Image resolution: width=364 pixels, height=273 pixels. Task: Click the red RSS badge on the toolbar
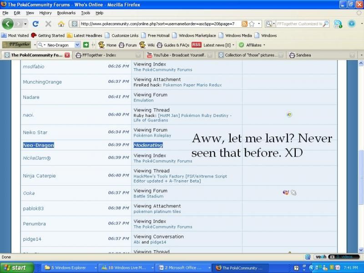(197, 45)
